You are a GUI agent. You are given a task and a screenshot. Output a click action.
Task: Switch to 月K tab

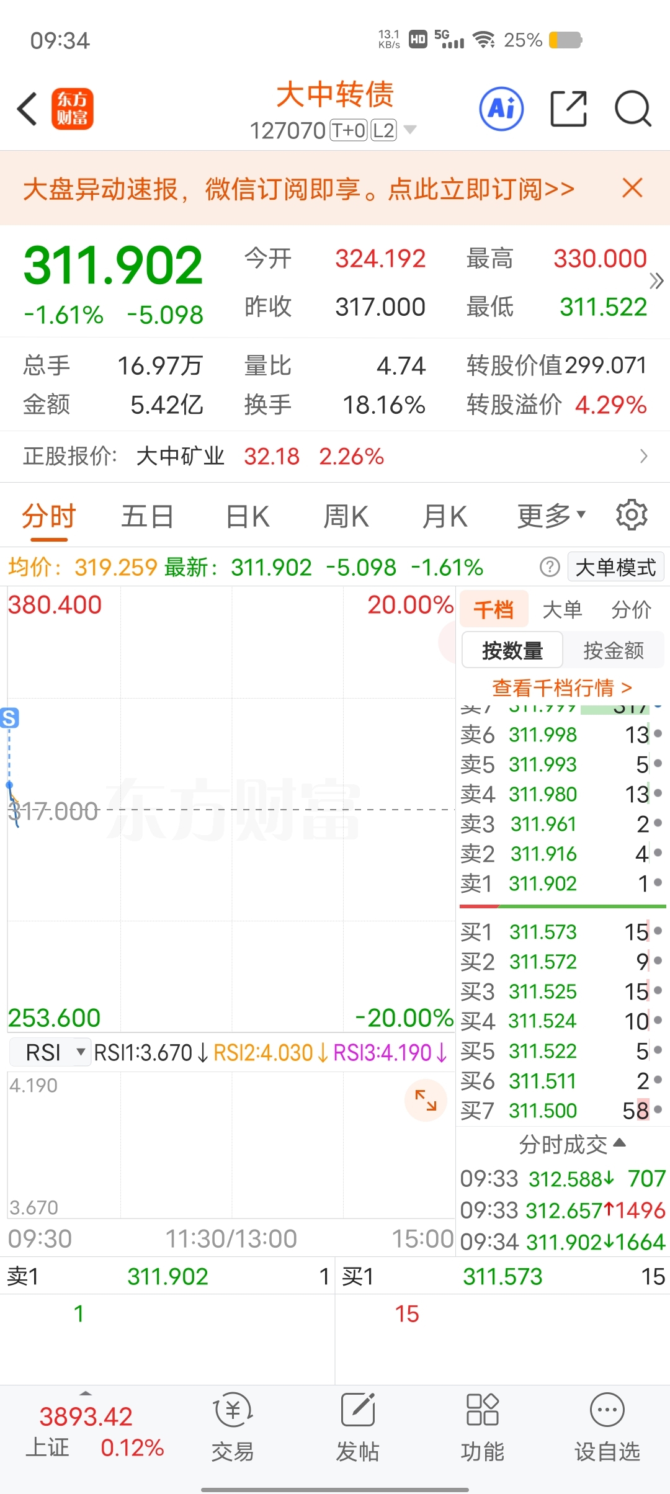444,516
